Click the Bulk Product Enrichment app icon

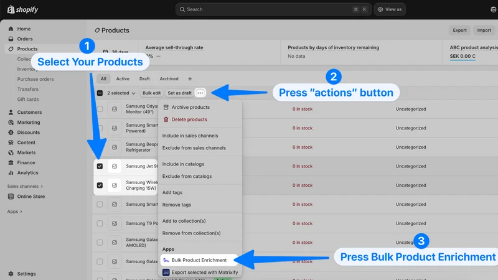tap(166, 260)
